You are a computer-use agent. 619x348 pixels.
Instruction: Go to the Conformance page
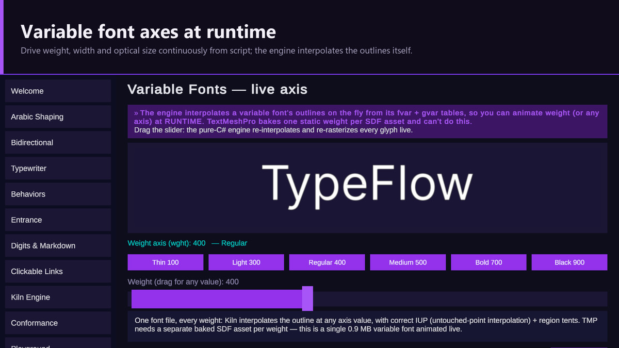point(58,323)
